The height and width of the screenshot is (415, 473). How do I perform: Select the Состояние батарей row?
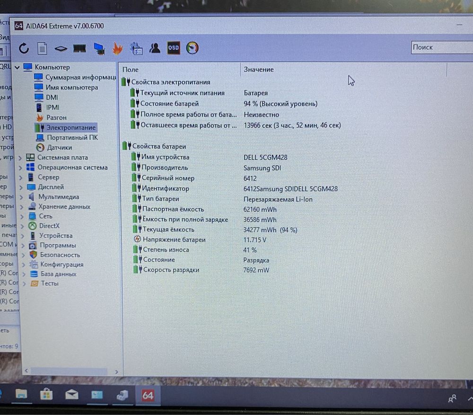pyautogui.click(x=224, y=104)
